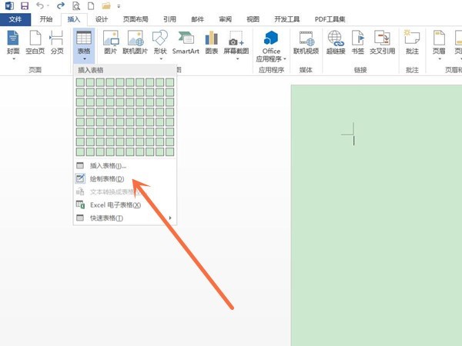The image size is (462, 346).
Task: Undo the last action
Action: click(40, 5)
